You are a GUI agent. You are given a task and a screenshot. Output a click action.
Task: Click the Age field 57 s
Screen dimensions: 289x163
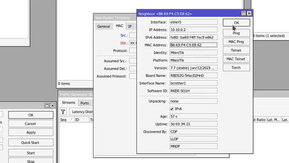click(x=193, y=116)
